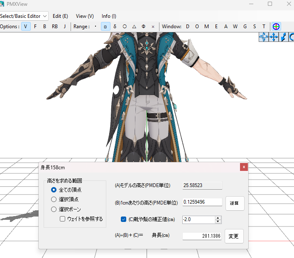Select the phi range mode
Screen dimensions: 294x258
[x=143, y=27]
